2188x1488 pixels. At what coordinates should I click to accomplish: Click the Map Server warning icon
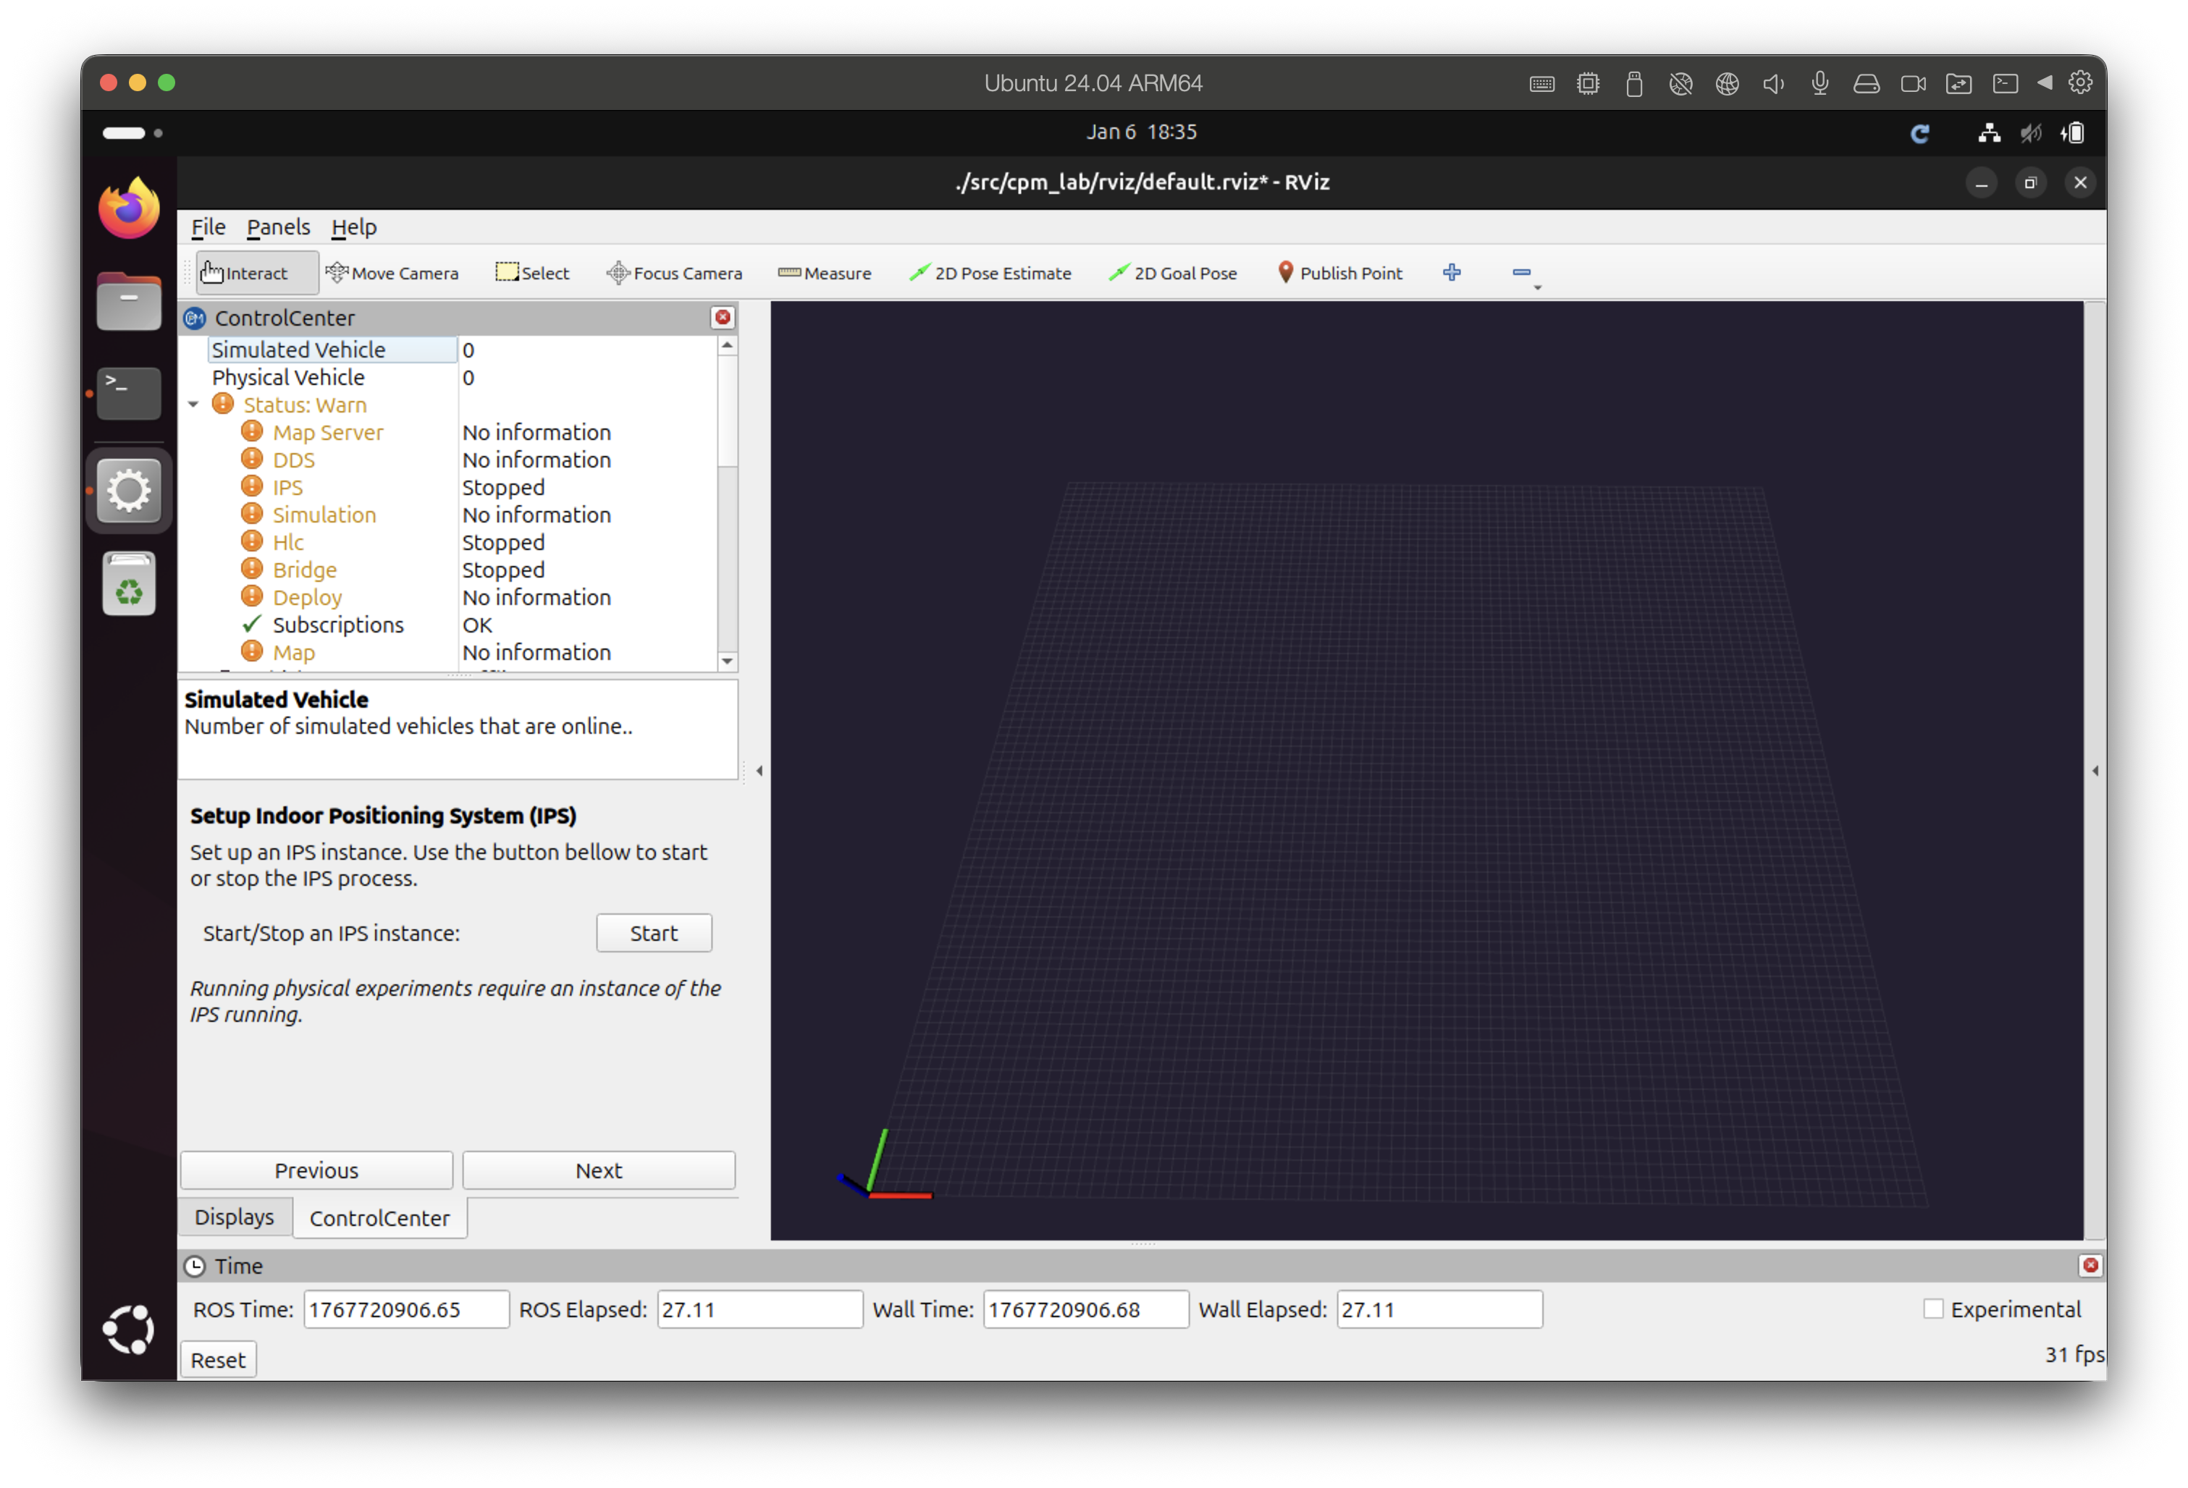pos(251,431)
